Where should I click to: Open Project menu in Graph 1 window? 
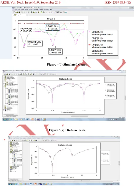click(31, 9)
